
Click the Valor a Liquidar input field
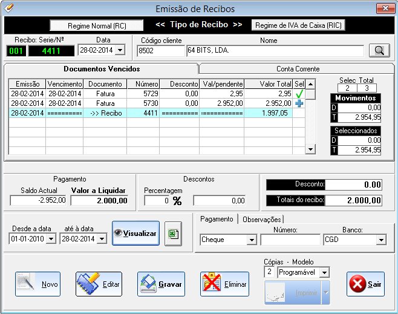[99, 200]
